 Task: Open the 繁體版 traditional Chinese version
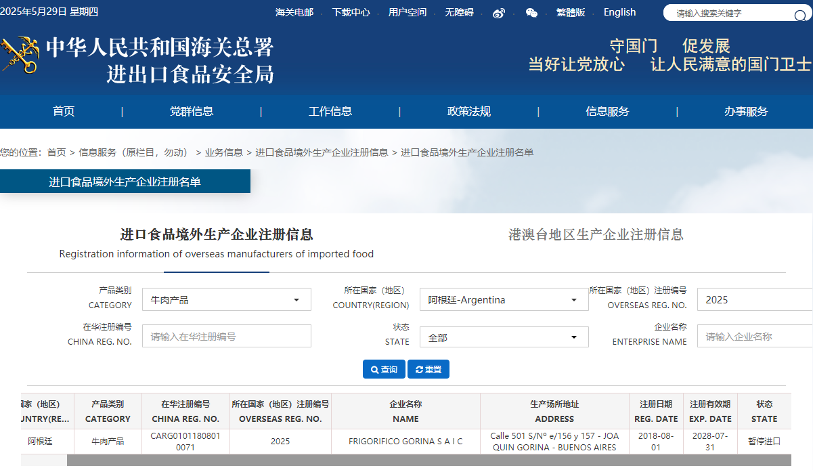(x=570, y=12)
